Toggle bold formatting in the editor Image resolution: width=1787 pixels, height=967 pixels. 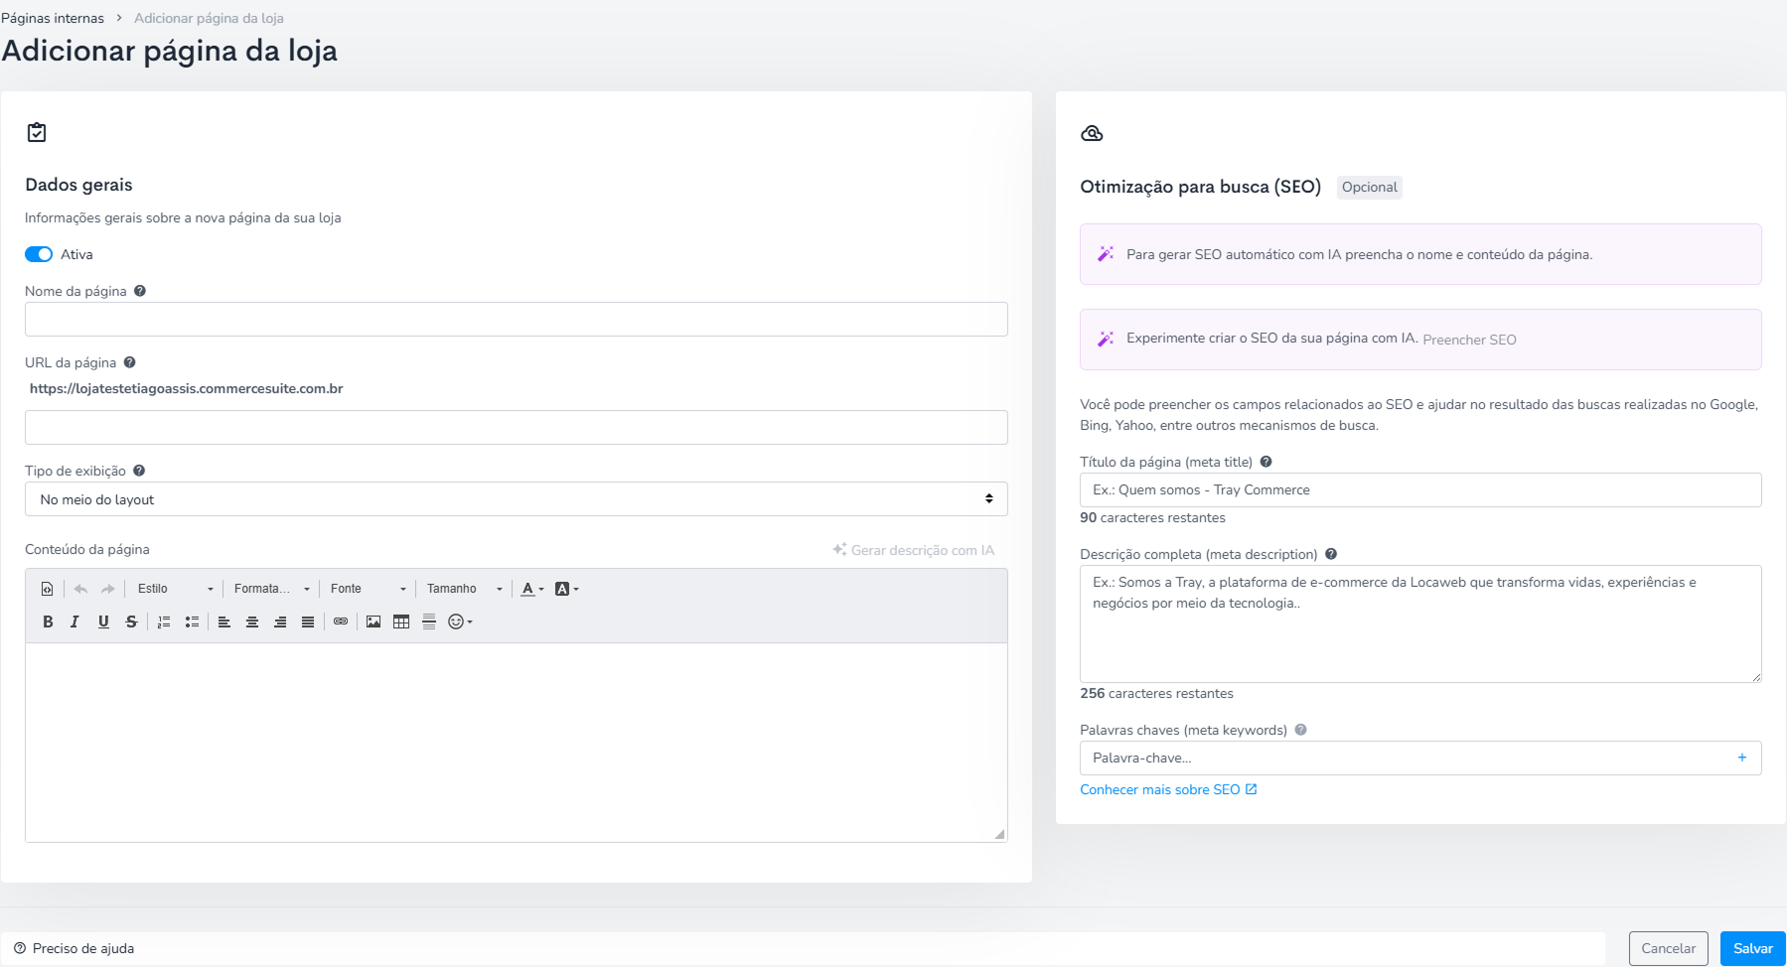pyautogui.click(x=48, y=622)
